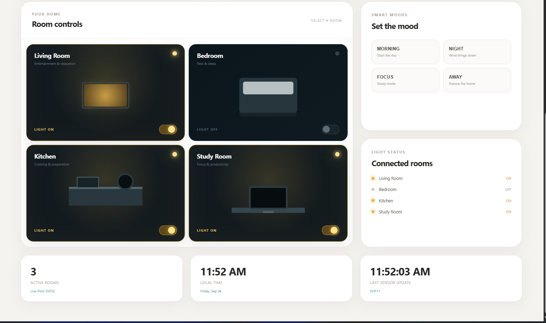This screenshot has width=546, height=323.
Task: Click the Bedroom card status dot
Action: [x=337, y=53]
